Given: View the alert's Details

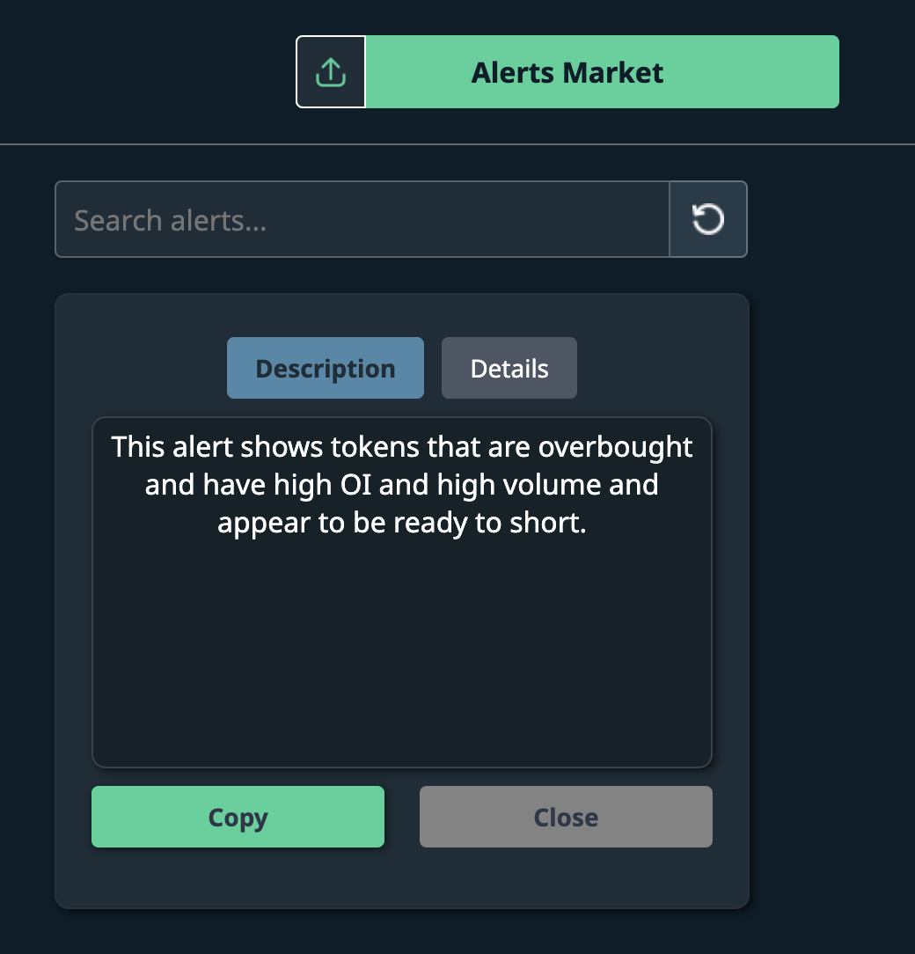Looking at the screenshot, I should [x=509, y=368].
